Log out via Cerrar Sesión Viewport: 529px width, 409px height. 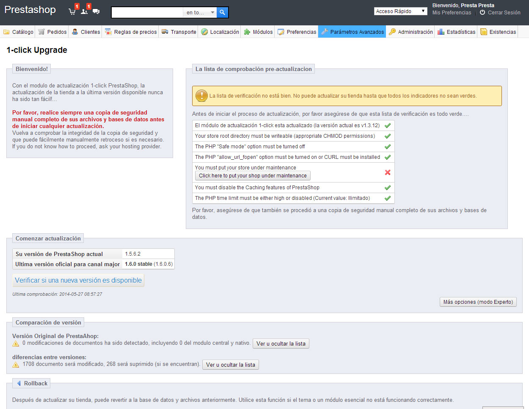504,13
